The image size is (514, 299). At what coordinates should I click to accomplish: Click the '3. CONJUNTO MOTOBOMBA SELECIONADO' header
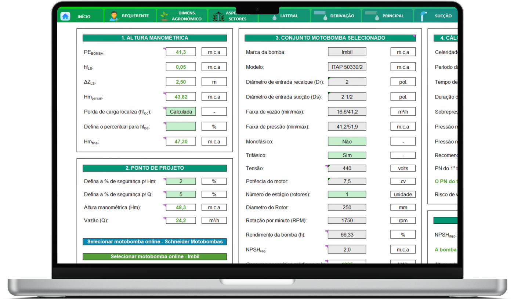(x=330, y=38)
